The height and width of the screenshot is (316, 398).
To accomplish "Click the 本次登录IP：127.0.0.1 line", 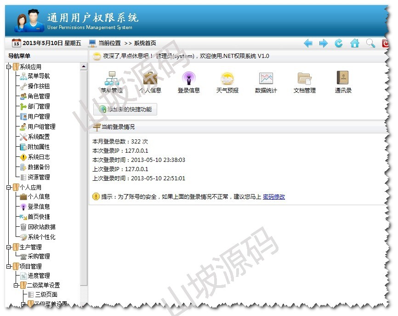I will click(120, 150).
